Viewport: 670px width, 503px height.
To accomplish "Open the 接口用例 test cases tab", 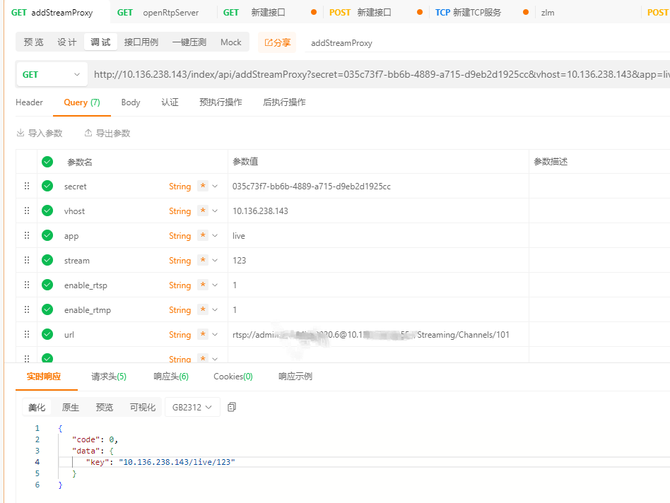I will [x=141, y=42].
